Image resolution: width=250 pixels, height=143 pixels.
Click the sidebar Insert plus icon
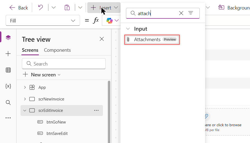point(8,54)
